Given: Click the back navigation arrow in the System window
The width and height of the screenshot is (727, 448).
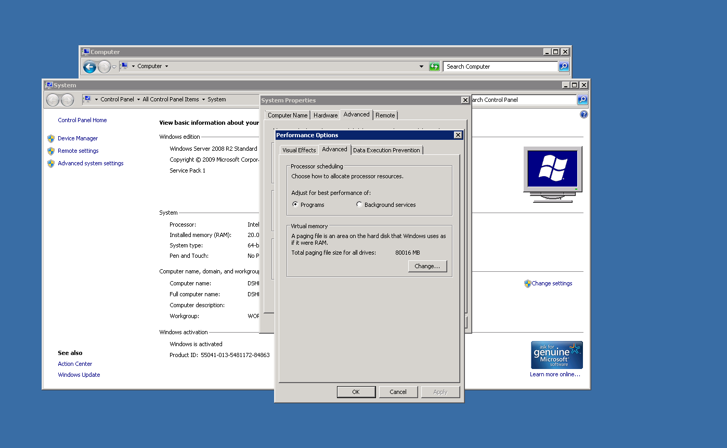Looking at the screenshot, I should (x=53, y=99).
